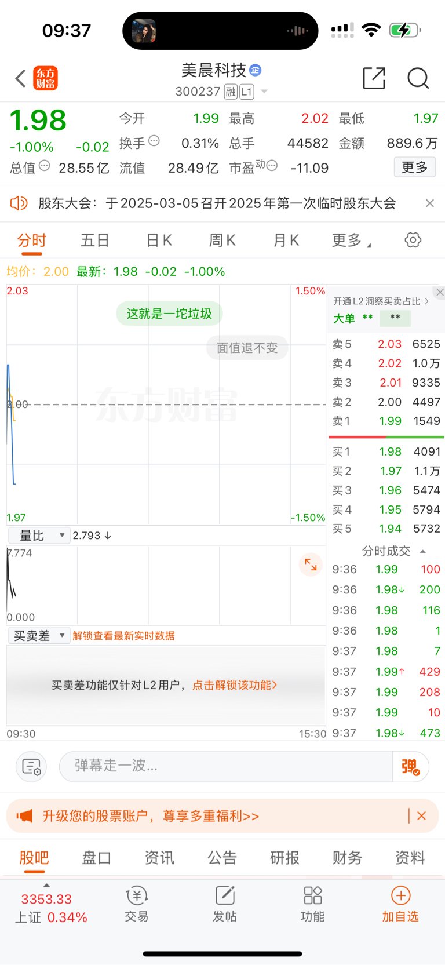Tap the 融 margin tag
Screen dimensions: 445x965
pyautogui.click(x=231, y=92)
